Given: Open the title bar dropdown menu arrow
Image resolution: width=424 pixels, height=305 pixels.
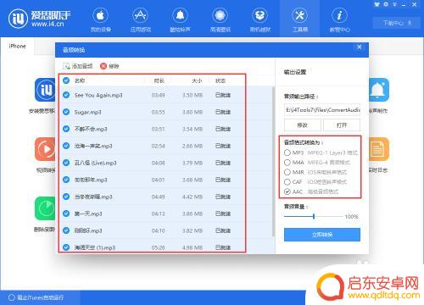Looking at the screenshot, I should point(394,4).
